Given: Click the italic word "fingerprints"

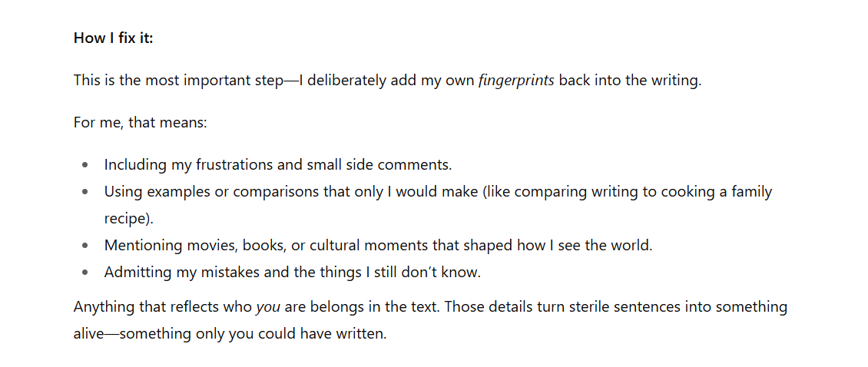Looking at the screenshot, I should coord(515,80).
